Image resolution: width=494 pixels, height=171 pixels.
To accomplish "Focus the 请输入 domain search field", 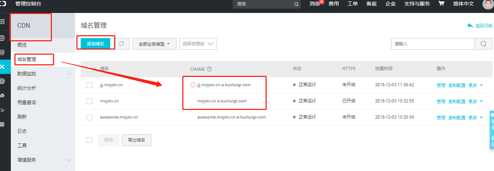I will click(433, 44).
